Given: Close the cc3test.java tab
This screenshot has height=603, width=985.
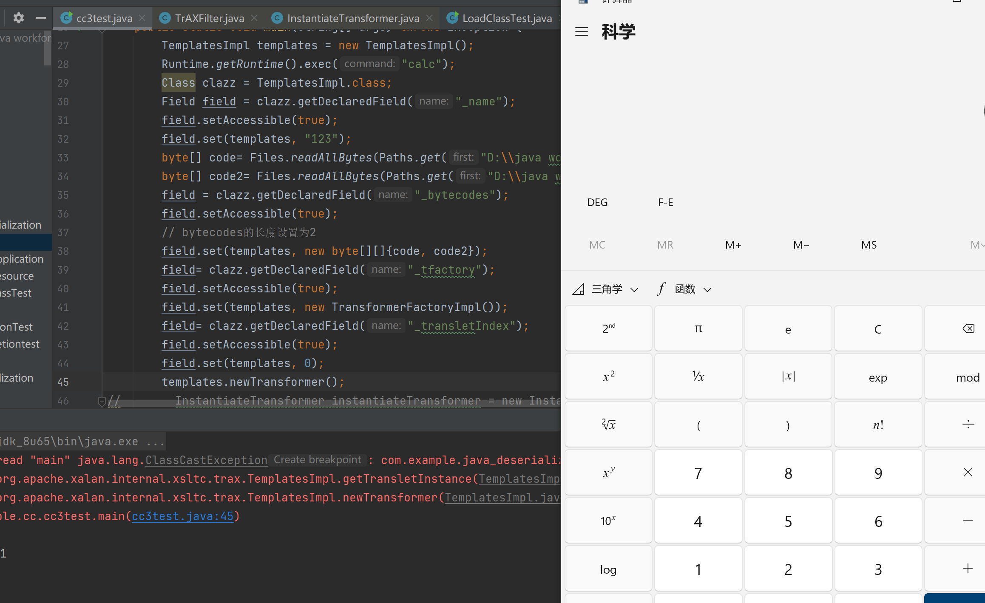Looking at the screenshot, I should coord(142,18).
